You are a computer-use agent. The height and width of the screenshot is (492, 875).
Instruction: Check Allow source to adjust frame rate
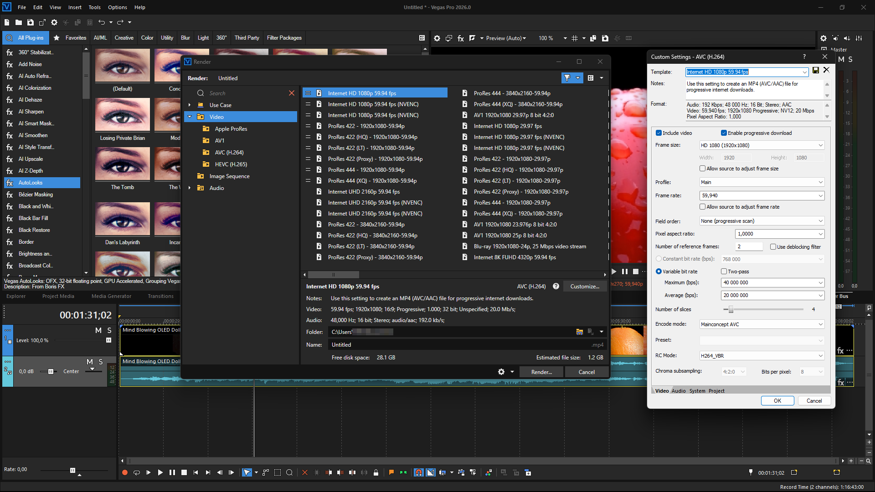coord(702,207)
